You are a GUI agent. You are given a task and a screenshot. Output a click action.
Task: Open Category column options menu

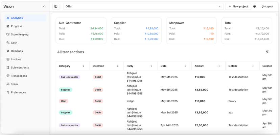click(x=84, y=66)
